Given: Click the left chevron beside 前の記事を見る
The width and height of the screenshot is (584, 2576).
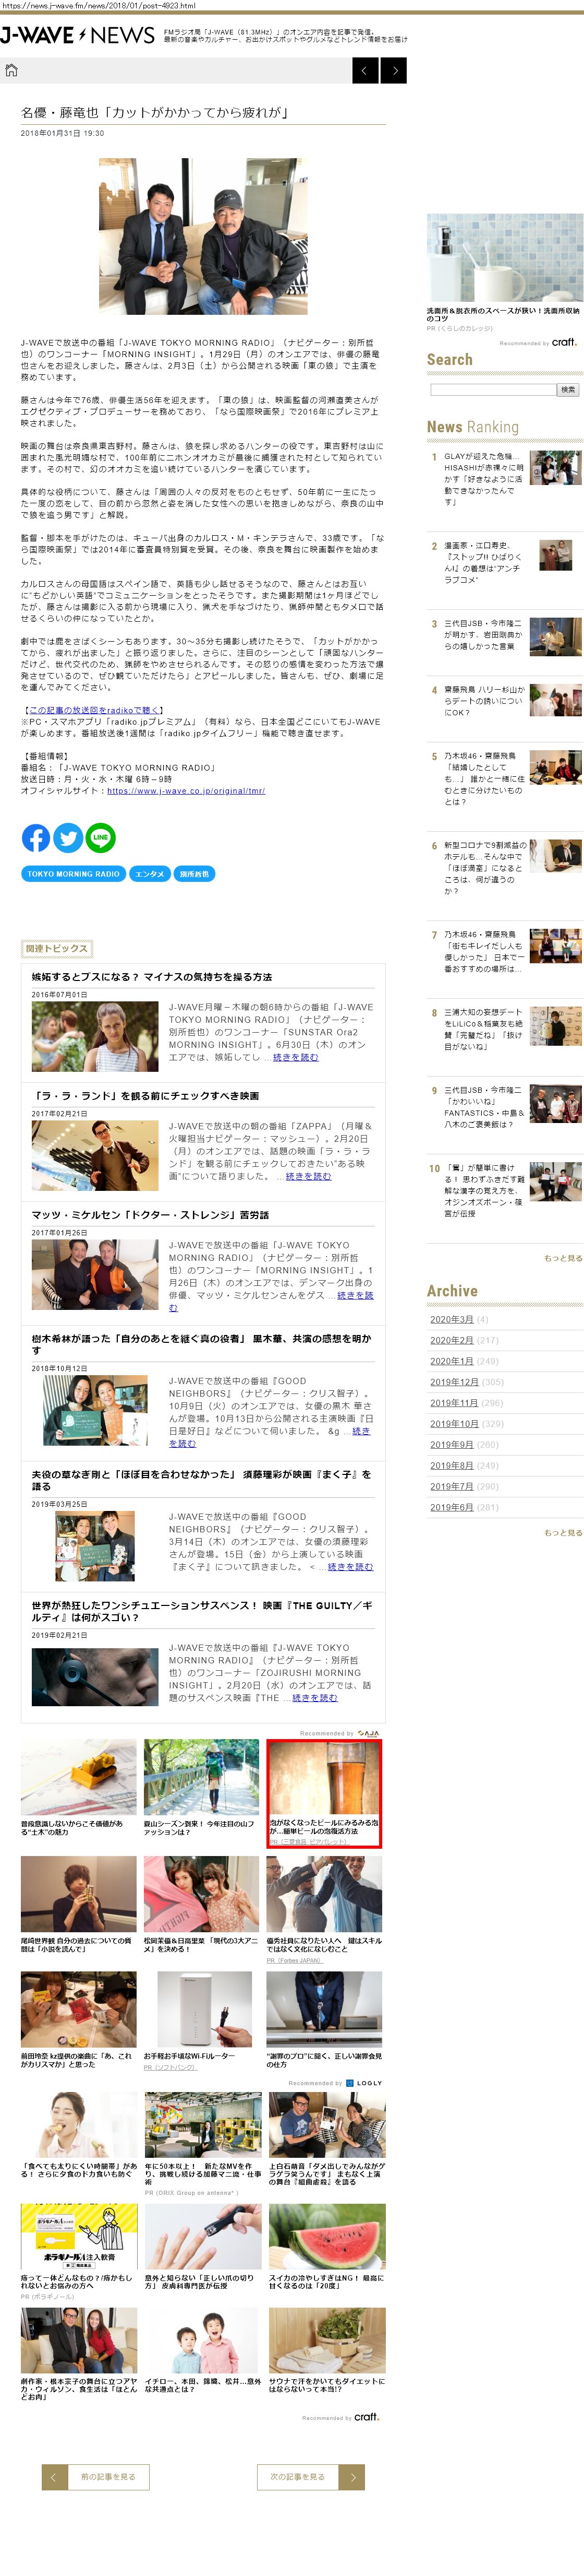Looking at the screenshot, I should tap(54, 2476).
